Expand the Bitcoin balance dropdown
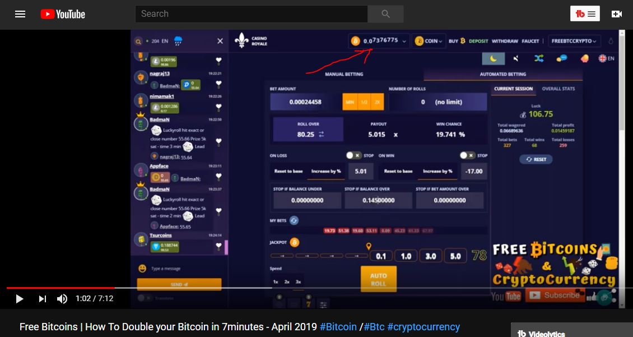This screenshot has width=633, height=337. click(379, 41)
